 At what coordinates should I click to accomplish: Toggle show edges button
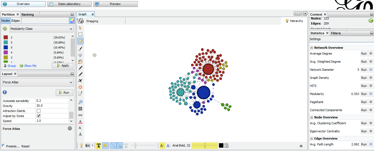point(113,145)
